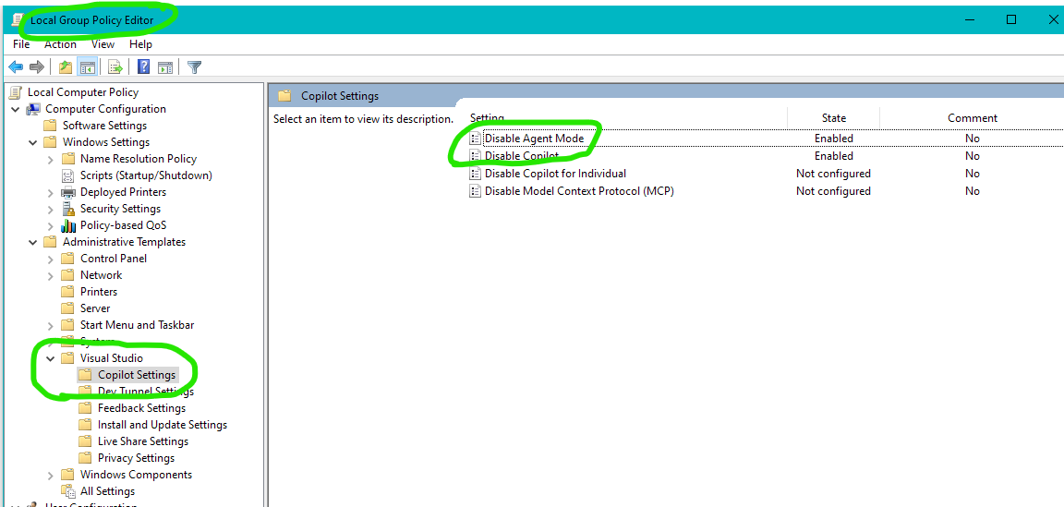Sort by the State column header
This screenshot has height=507, width=1064.
coord(834,118)
